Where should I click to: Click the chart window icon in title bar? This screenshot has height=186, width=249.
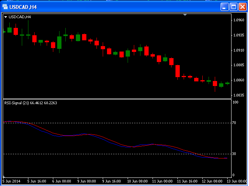point(5,7)
